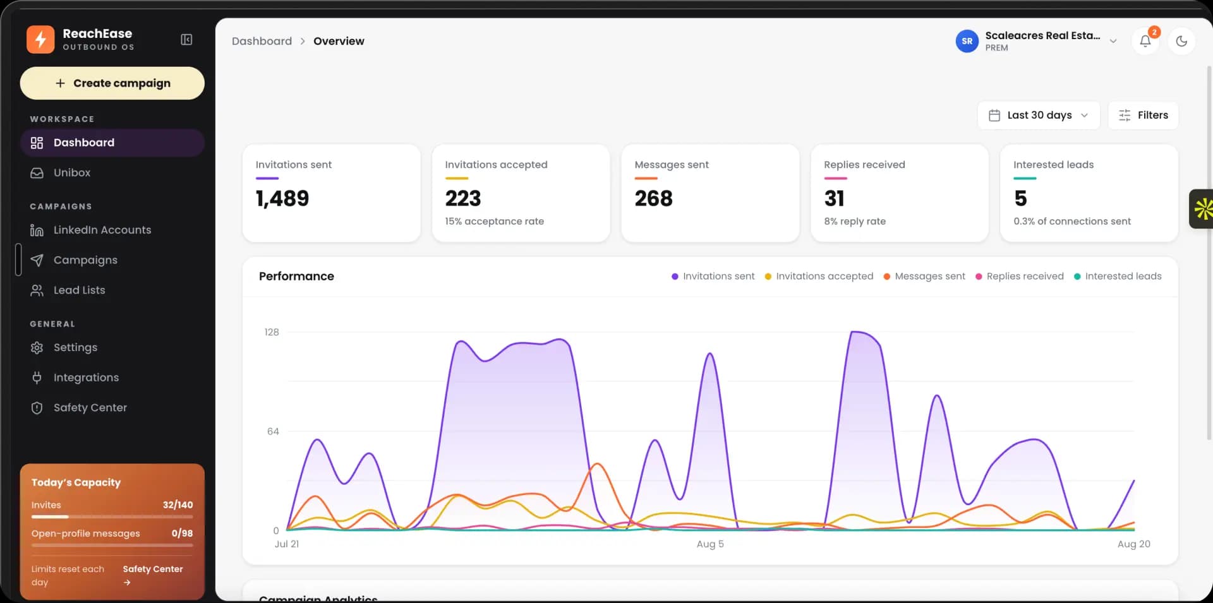The image size is (1213, 603).
Task: Toggle the Invitations sent legend series
Action: 713,277
